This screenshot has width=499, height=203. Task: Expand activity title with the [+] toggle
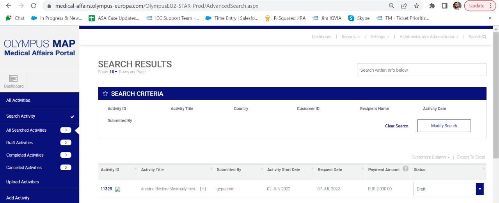(203, 189)
